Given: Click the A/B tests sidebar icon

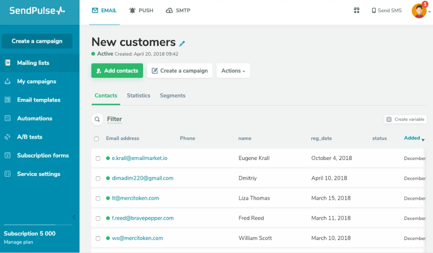Looking at the screenshot, I should coord(8,137).
